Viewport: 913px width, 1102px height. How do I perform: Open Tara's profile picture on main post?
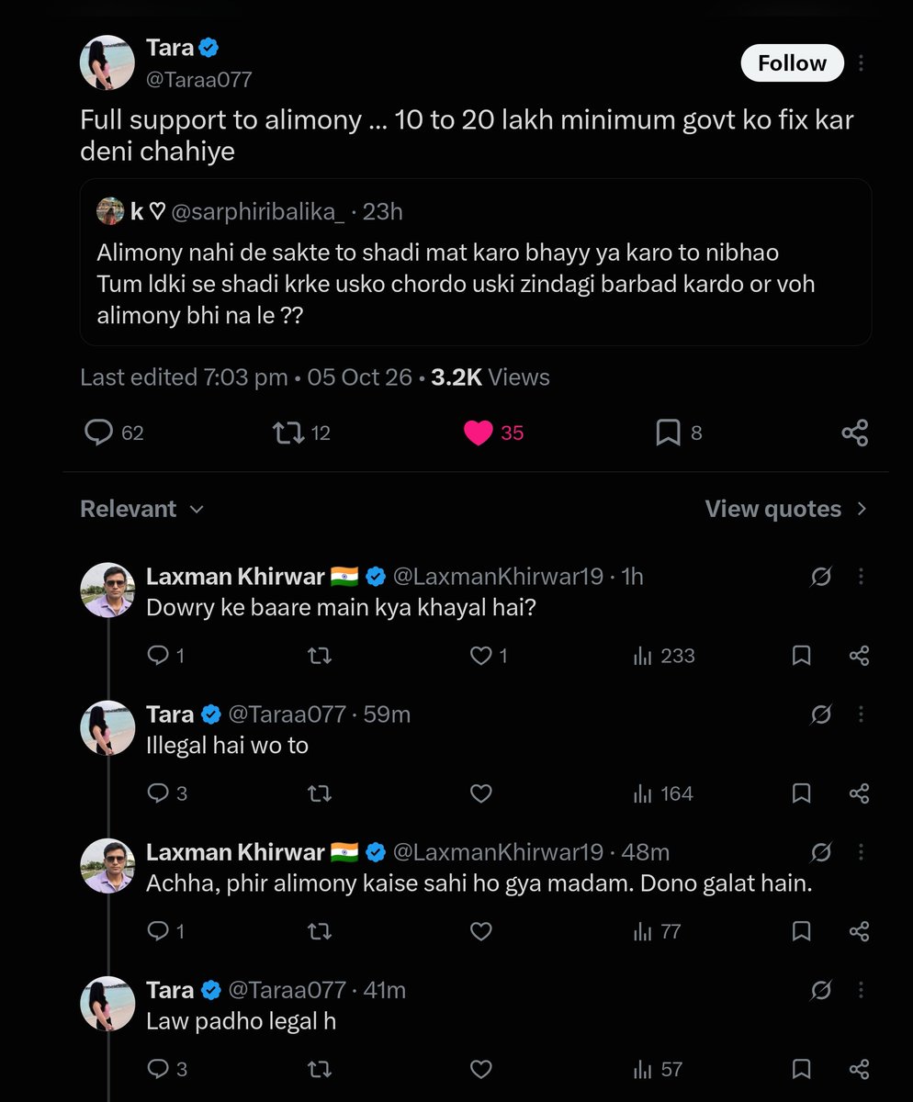[107, 63]
